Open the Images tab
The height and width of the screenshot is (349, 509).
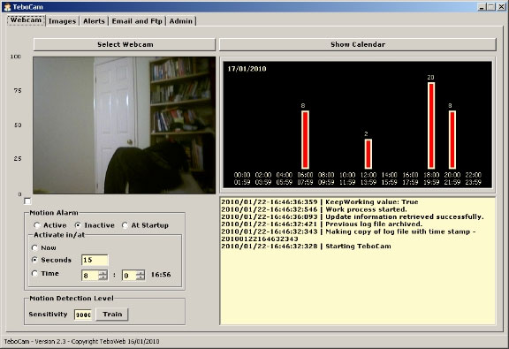[63, 21]
